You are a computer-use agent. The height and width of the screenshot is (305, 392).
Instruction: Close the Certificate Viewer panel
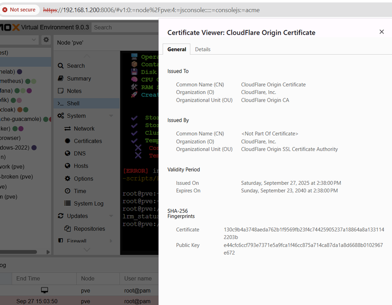click(x=382, y=32)
